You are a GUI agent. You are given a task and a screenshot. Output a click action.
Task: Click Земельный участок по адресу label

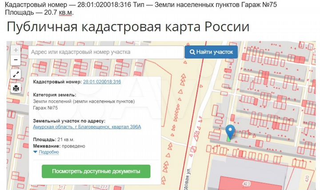69,121
